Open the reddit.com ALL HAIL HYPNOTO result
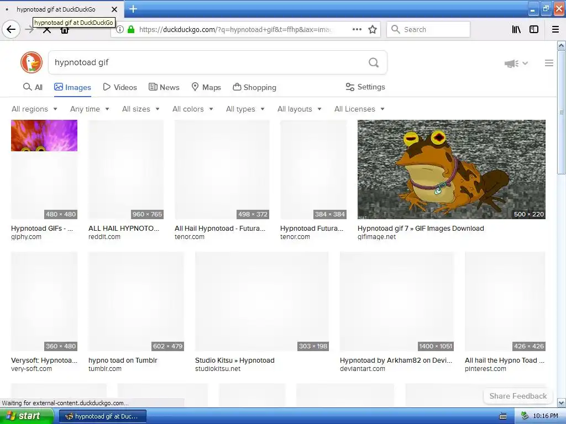 pos(125,169)
